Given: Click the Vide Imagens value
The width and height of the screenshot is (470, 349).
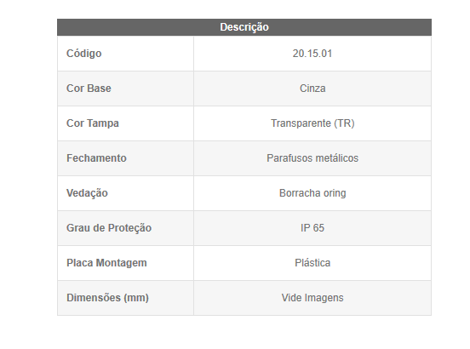Looking at the screenshot, I should coord(312,298).
